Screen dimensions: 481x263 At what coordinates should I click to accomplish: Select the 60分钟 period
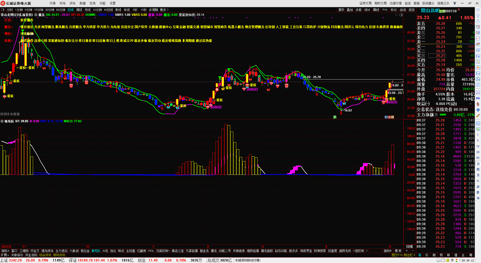61,10
